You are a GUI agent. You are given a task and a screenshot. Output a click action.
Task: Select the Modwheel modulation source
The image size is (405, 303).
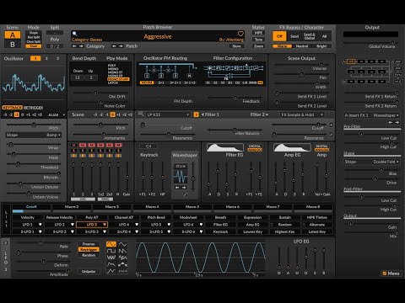188,217
